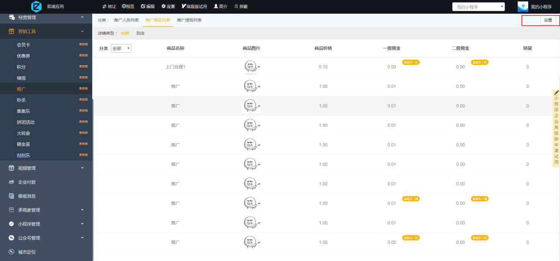Click the 编辑 edit icon in top bar
The height and width of the screenshot is (261, 560).
click(143, 7)
